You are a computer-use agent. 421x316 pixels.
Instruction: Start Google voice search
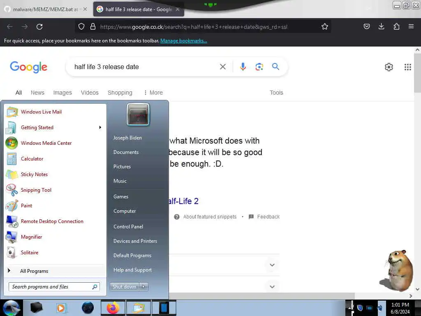[243, 67]
